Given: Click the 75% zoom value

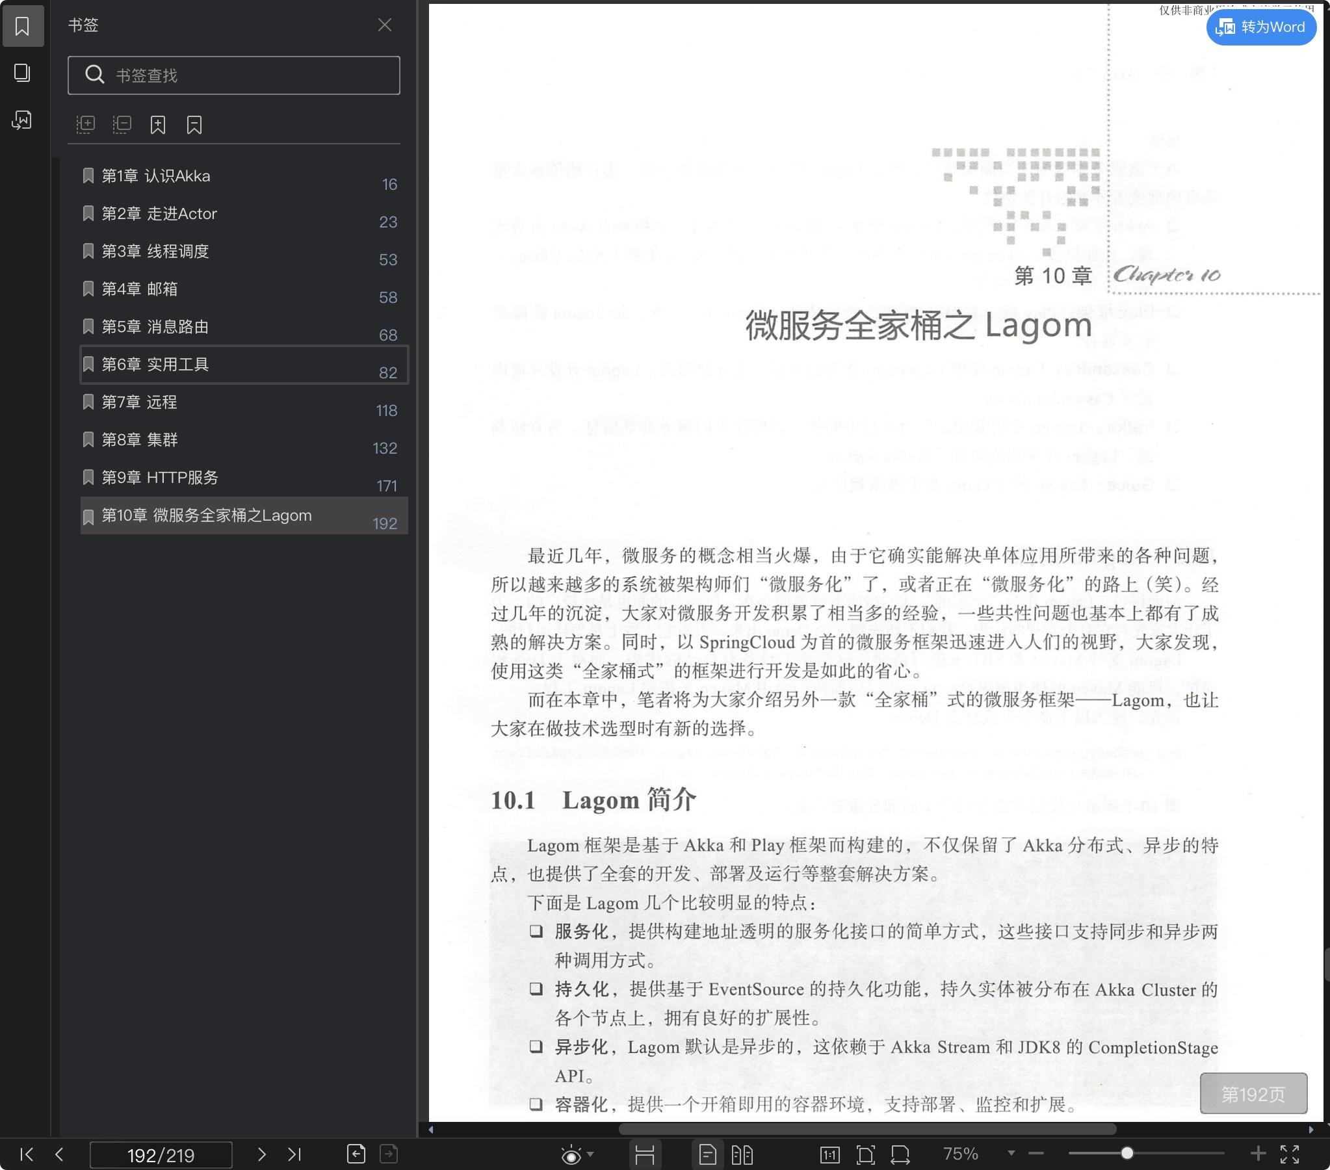Looking at the screenshot, I should click(x=960, y=1154).
